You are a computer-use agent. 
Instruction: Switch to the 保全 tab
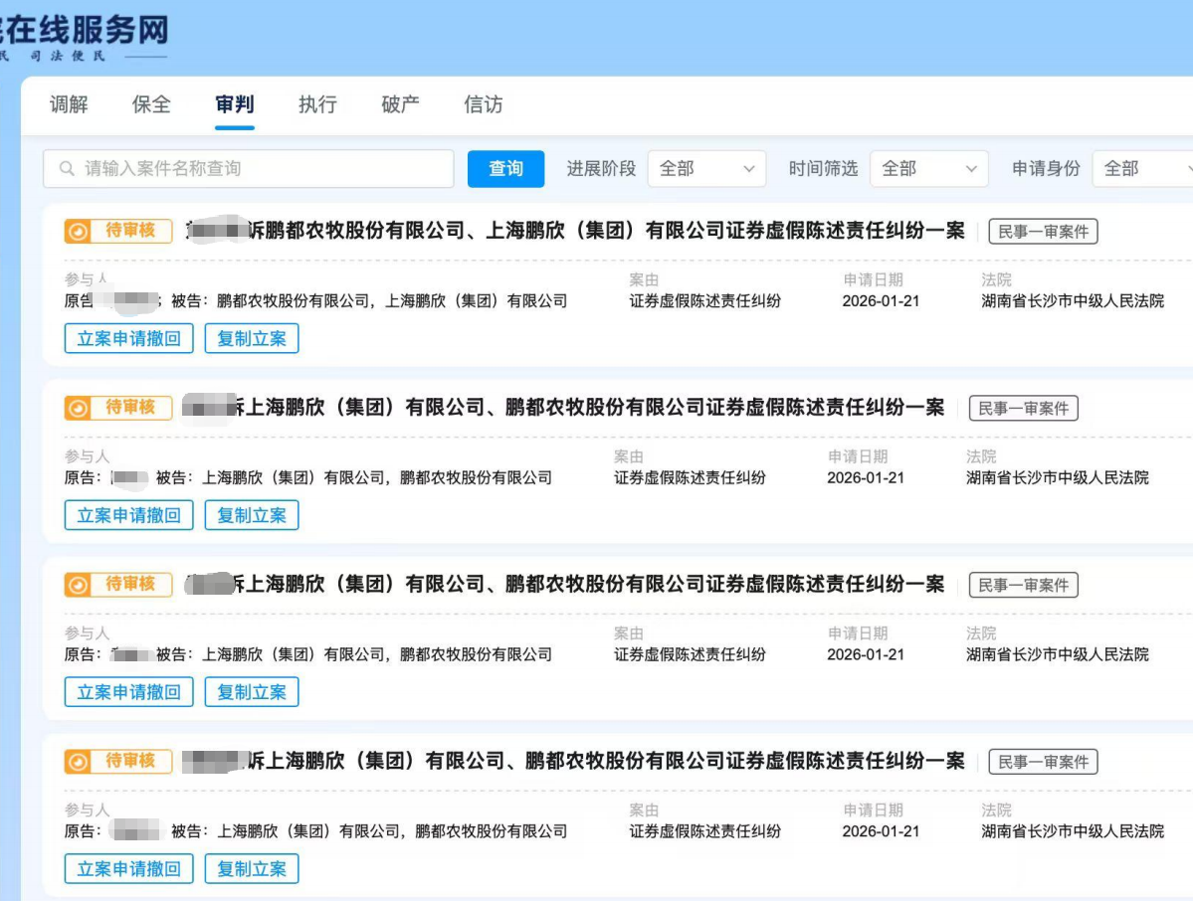coord(150,104)
